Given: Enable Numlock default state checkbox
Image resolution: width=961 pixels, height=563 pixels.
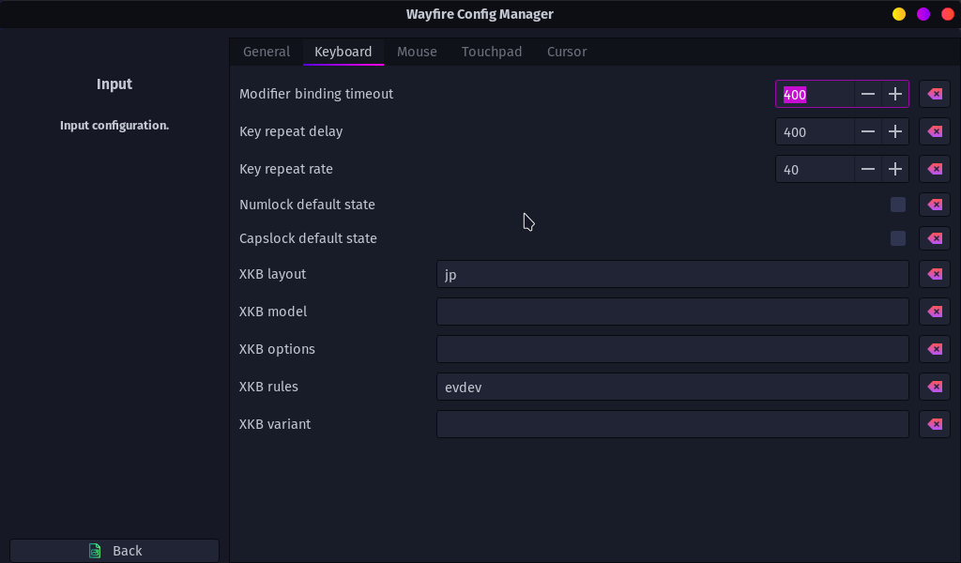Looking at the screenshot, I should pyautogui.click(x=898, y=205).
